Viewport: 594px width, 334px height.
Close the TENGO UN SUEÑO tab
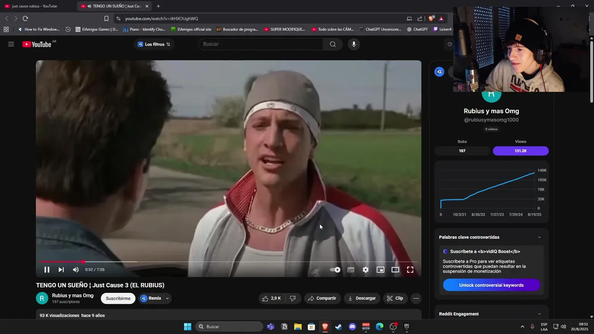147,6
